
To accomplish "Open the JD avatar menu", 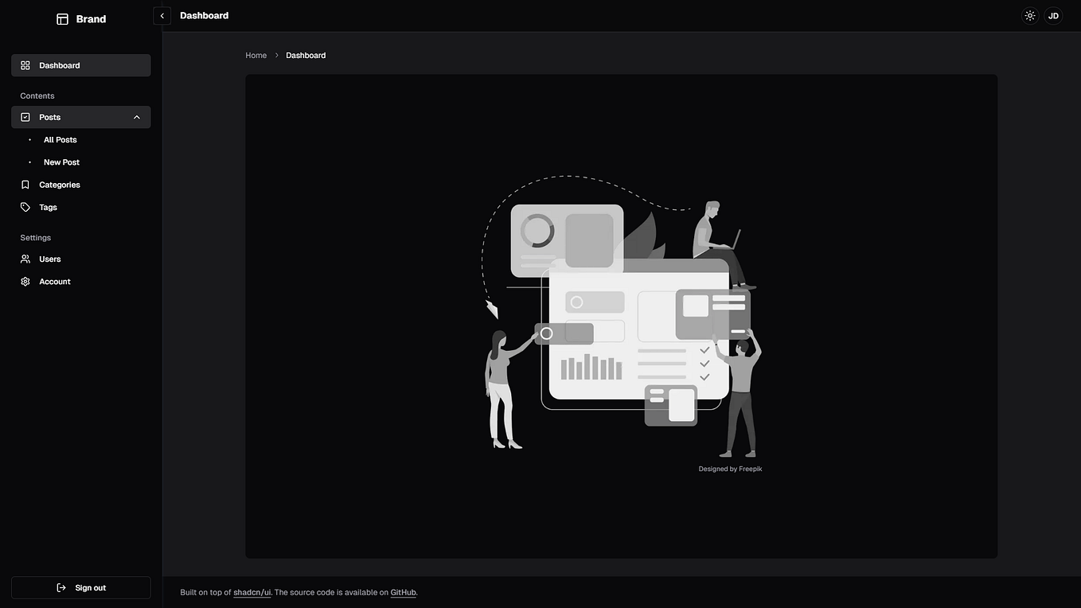I will 1052,14.
